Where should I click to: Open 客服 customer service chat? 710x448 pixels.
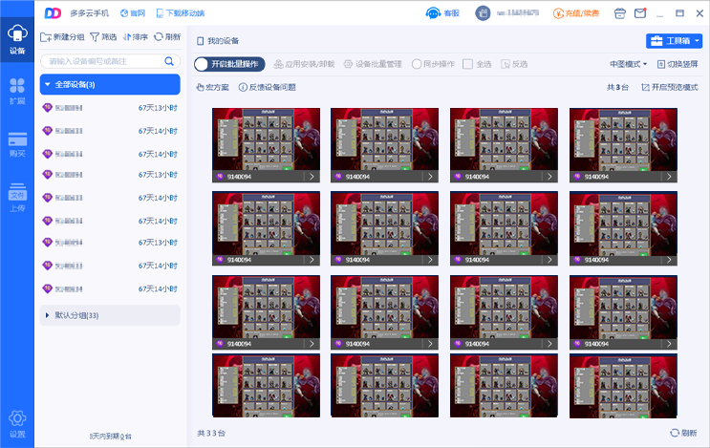[442, 13]
